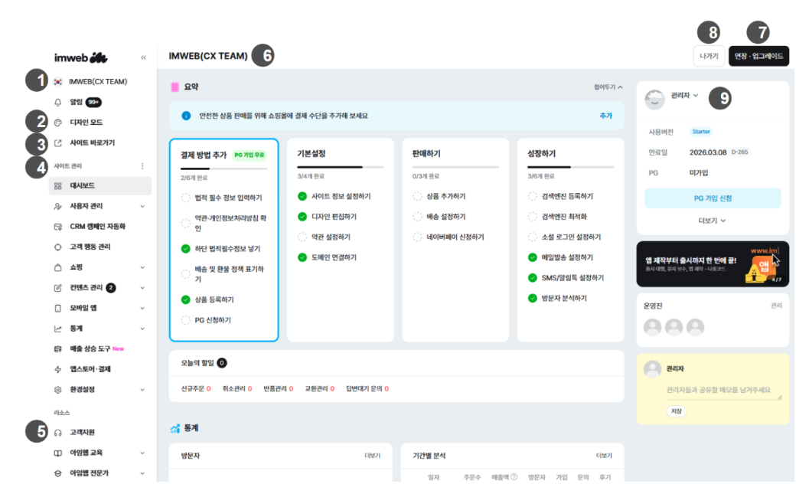Screen dimensions: 809x494
Task: Check the 상품 추가하기 item
Action: point(417,196)
